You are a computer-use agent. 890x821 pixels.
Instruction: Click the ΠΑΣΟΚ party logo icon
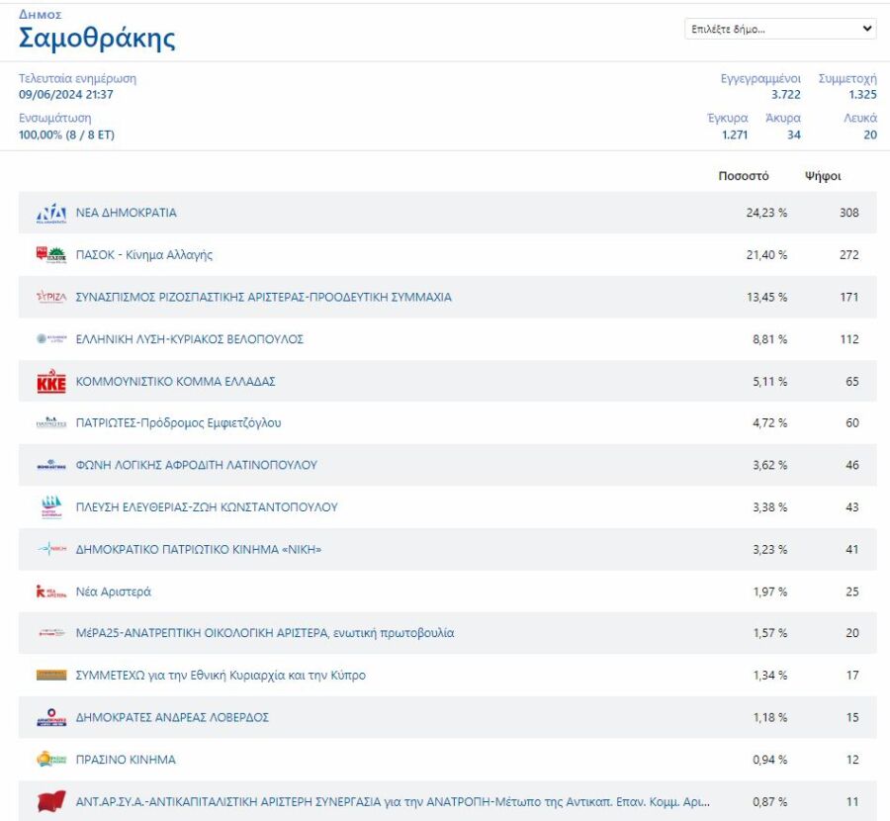pyautogui.click(x=50, y=255)
